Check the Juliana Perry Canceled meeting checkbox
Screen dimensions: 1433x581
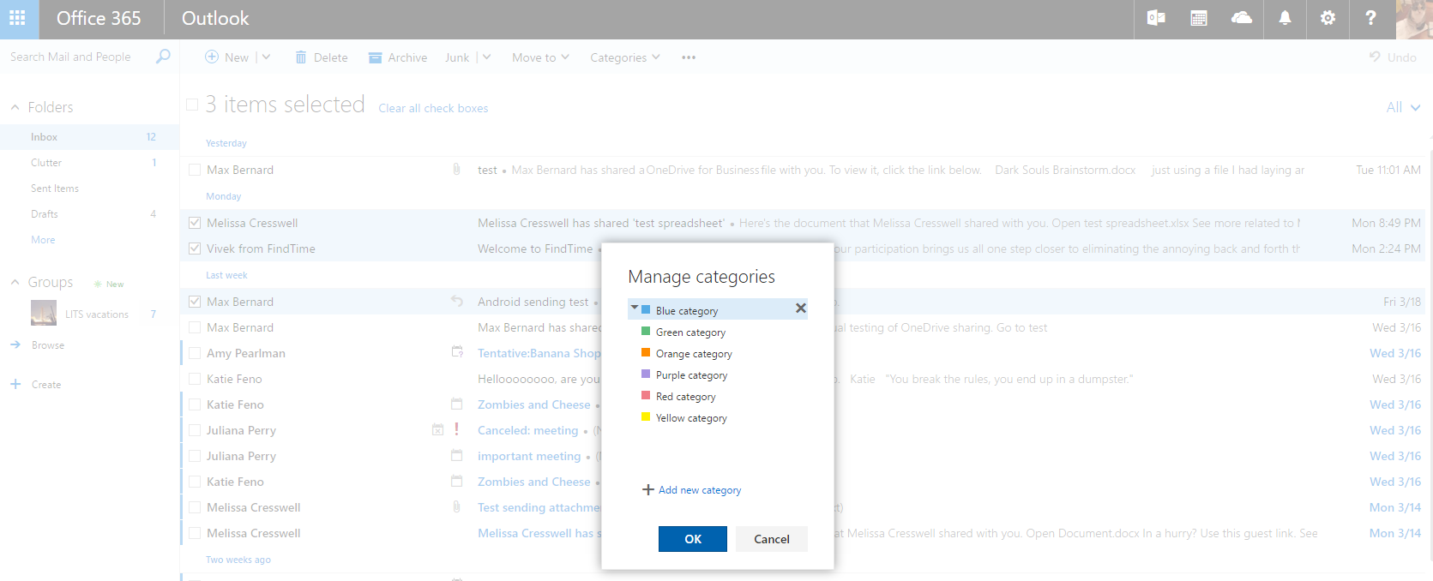195,430
